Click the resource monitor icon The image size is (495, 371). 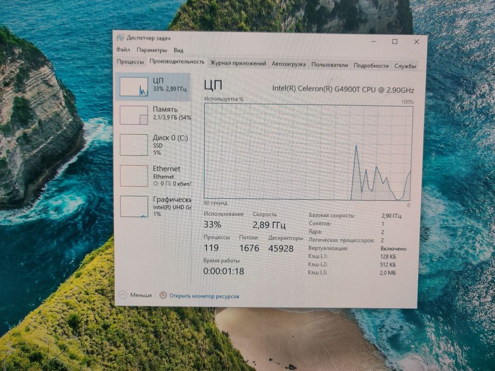click(x=163, y=295)
